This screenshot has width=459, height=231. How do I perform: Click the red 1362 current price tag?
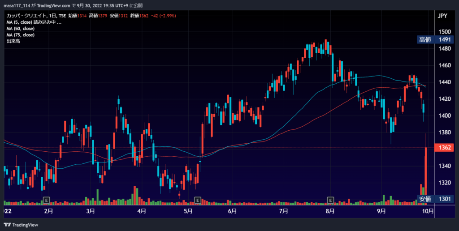click(444, 147)
